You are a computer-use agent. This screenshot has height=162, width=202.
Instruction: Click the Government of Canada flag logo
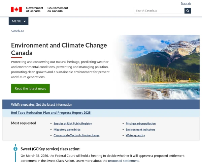16,9
